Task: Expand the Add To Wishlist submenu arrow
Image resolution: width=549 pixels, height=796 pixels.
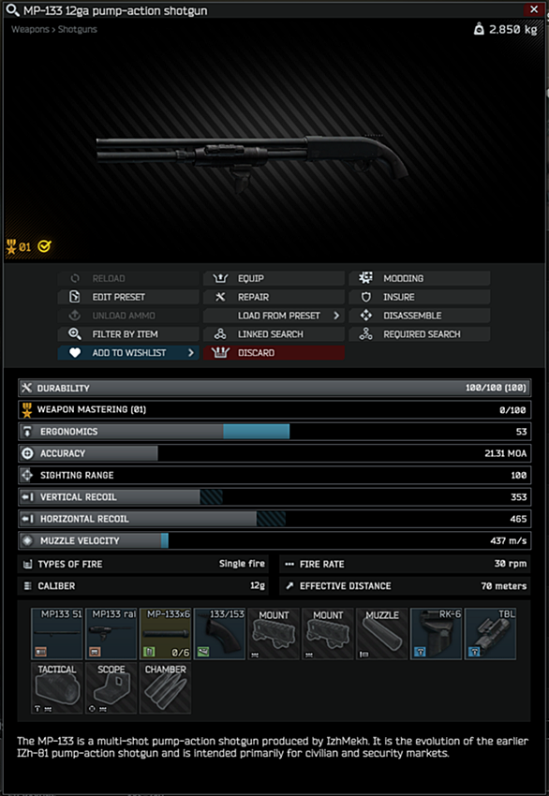Action: (x=191, y=353)
